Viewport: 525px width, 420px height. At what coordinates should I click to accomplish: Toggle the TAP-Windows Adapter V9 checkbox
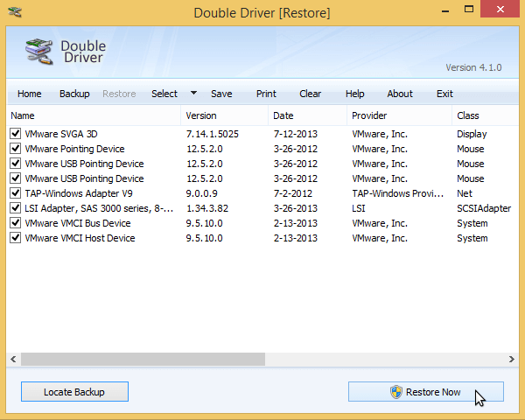(15, 193)
